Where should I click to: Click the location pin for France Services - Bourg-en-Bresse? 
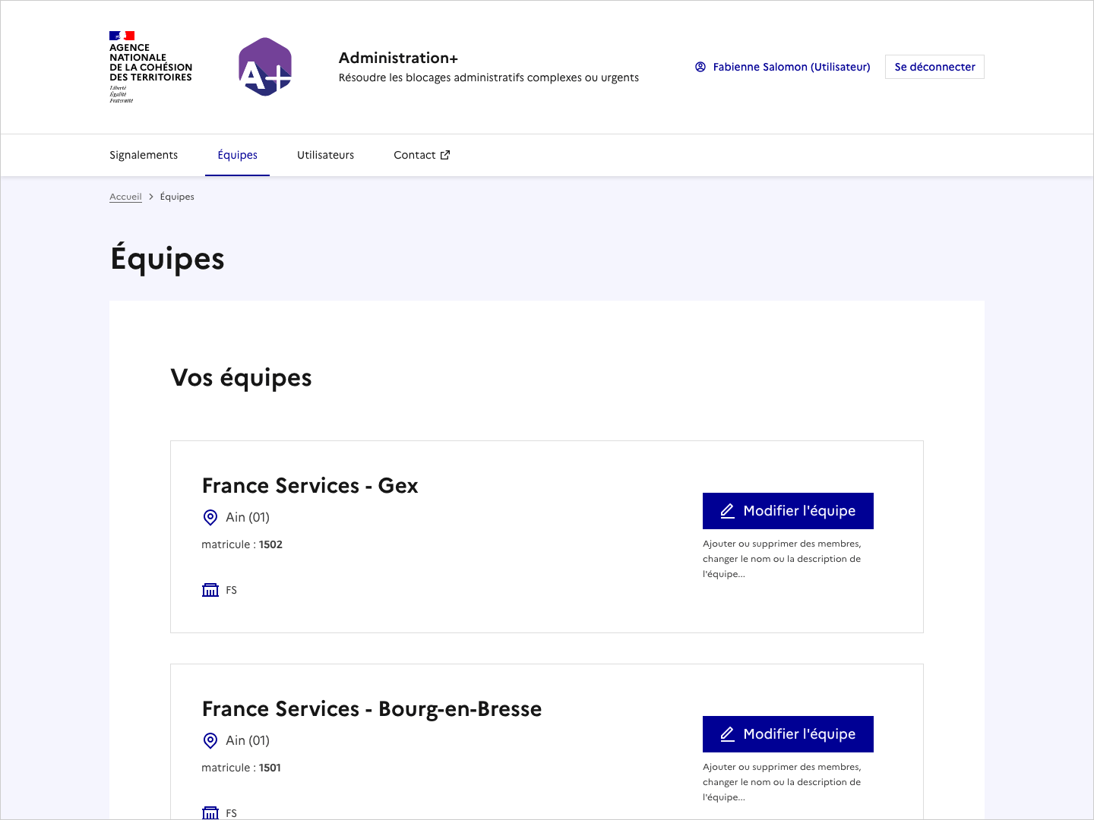[210, 740]
